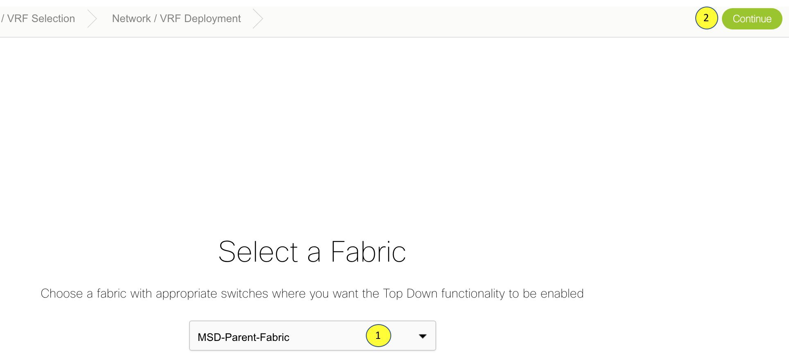Click the word Deployment in breadcrumb
789x363 pixels.
tap(212, 19)
